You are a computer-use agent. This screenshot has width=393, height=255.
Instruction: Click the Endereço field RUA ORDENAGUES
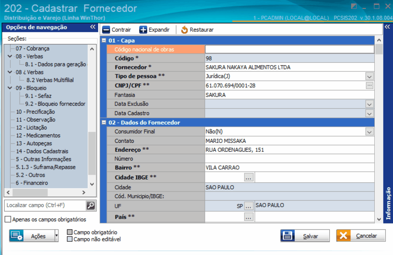point(290,150)
